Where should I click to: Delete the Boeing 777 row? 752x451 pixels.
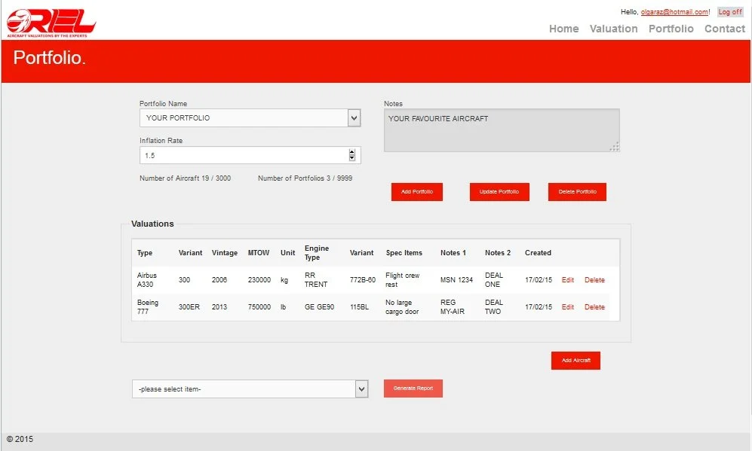tap(594, 307)
